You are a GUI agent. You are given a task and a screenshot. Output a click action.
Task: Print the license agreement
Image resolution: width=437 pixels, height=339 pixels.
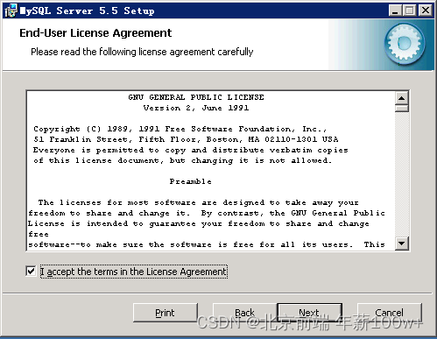coord(166,313)
